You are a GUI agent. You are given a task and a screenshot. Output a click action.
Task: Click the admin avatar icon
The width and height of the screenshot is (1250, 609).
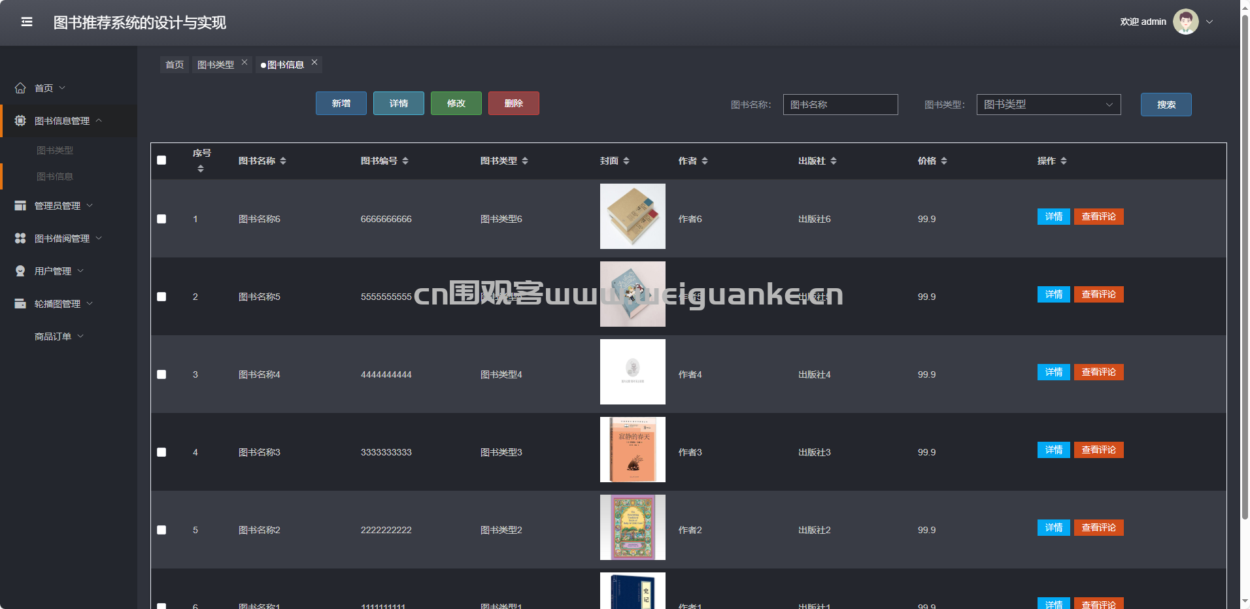(x=1185, y=22)
